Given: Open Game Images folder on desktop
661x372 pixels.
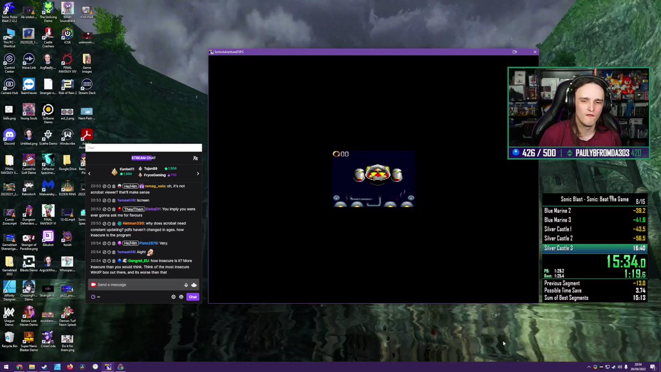Looking at the screenshot, I should pyautogui.click(x=86, y=62).
